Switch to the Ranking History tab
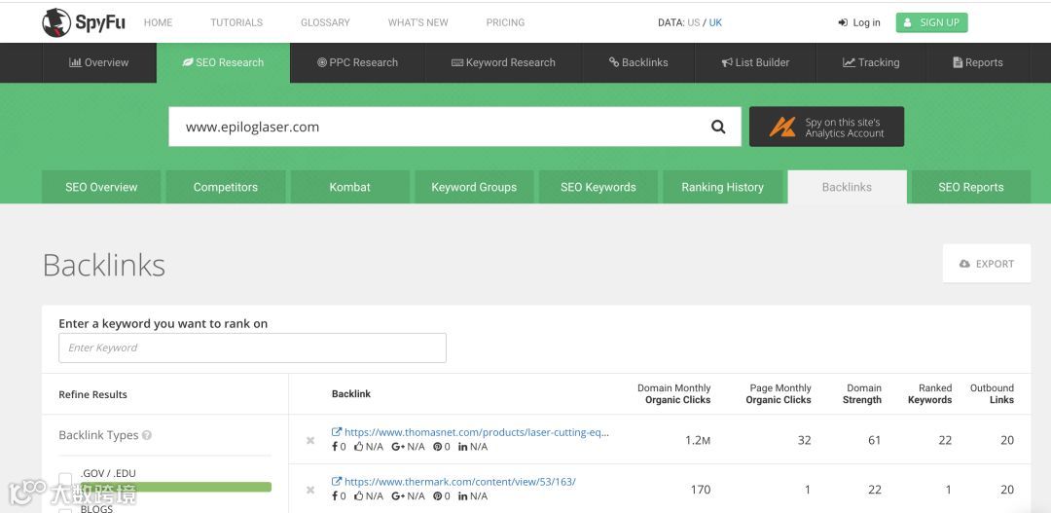 [722, 187]
